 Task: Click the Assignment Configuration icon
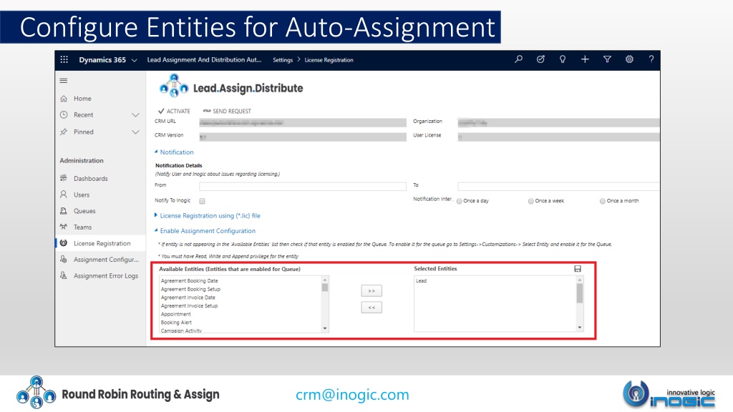click(x=64, y=259)
